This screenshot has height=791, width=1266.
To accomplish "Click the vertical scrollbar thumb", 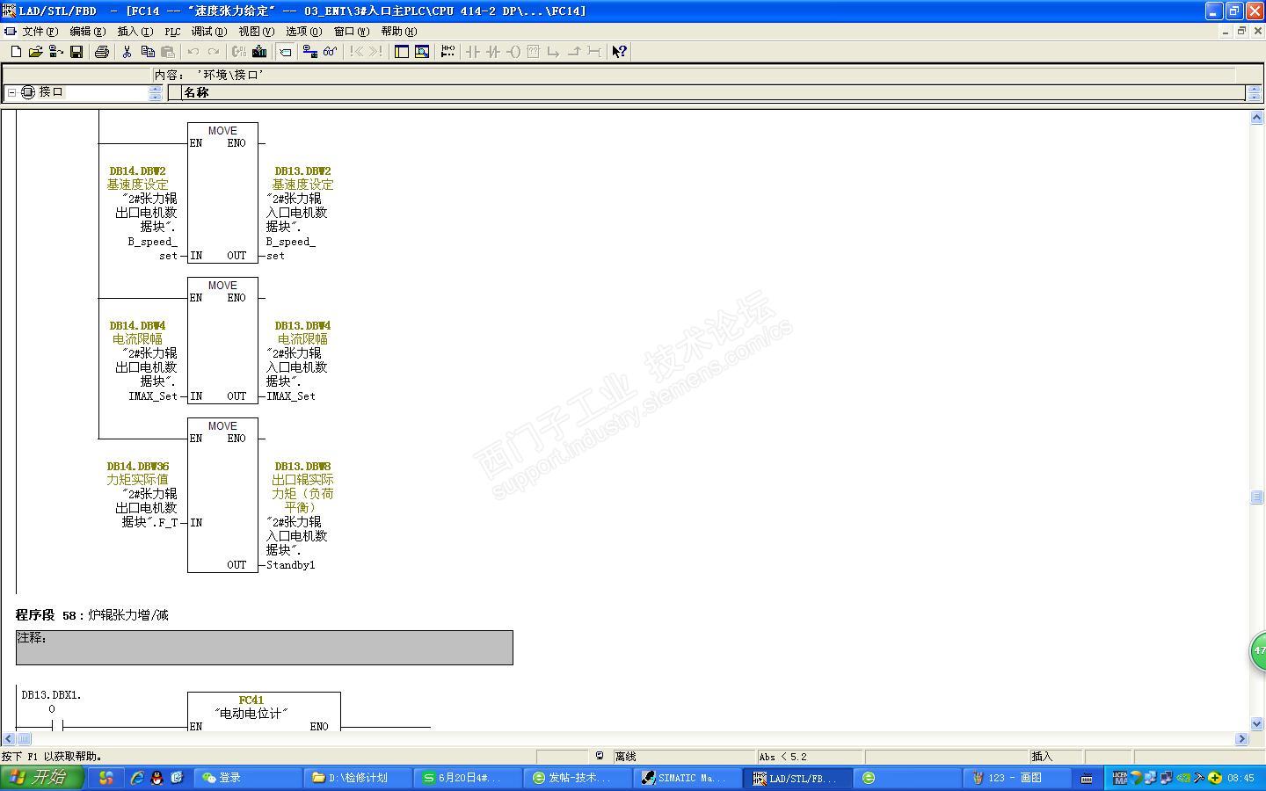I will point(1256,497).
